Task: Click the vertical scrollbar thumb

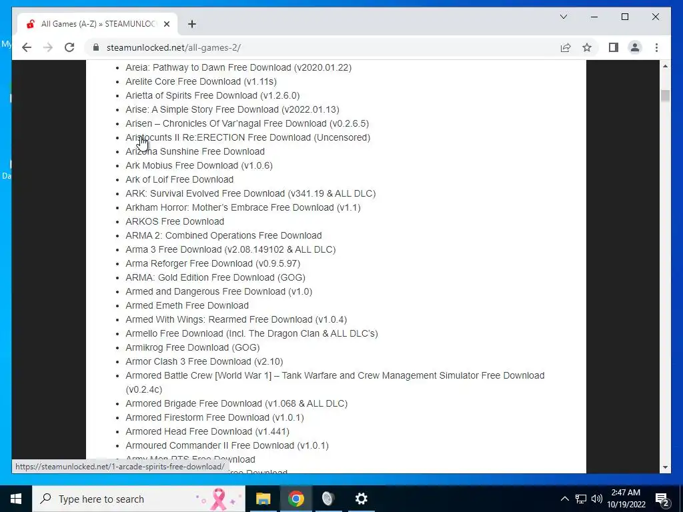Action: 665,96
